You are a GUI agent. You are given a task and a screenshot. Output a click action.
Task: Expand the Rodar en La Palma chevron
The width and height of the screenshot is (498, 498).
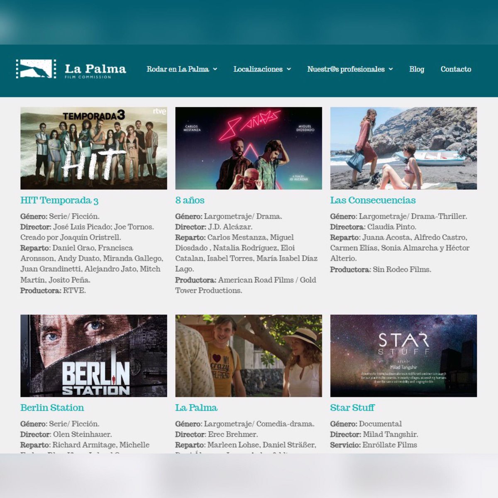(215, 69)
